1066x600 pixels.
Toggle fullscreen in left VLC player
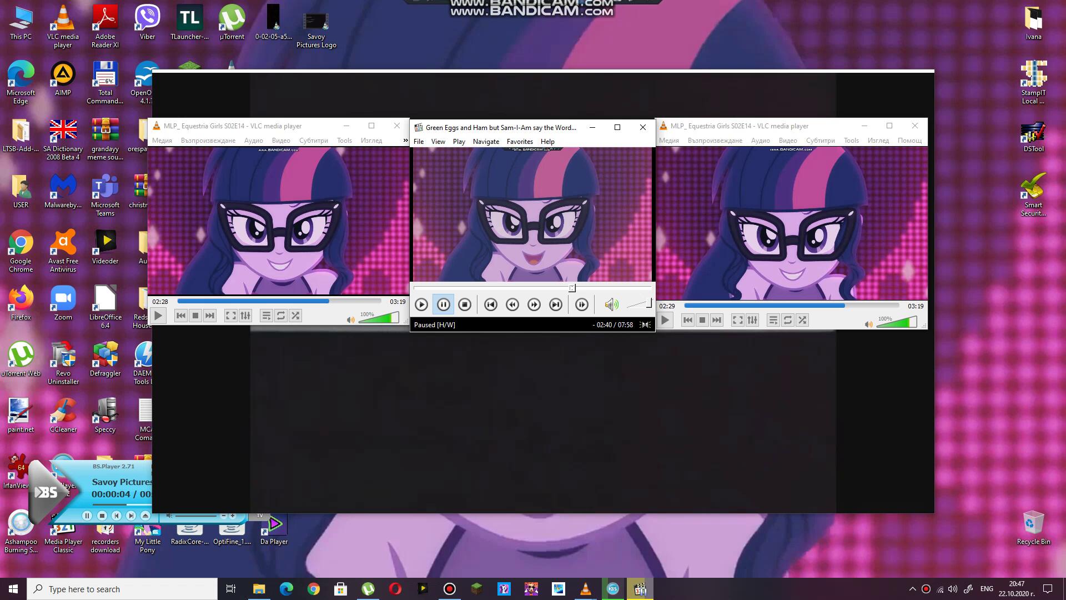230,316
